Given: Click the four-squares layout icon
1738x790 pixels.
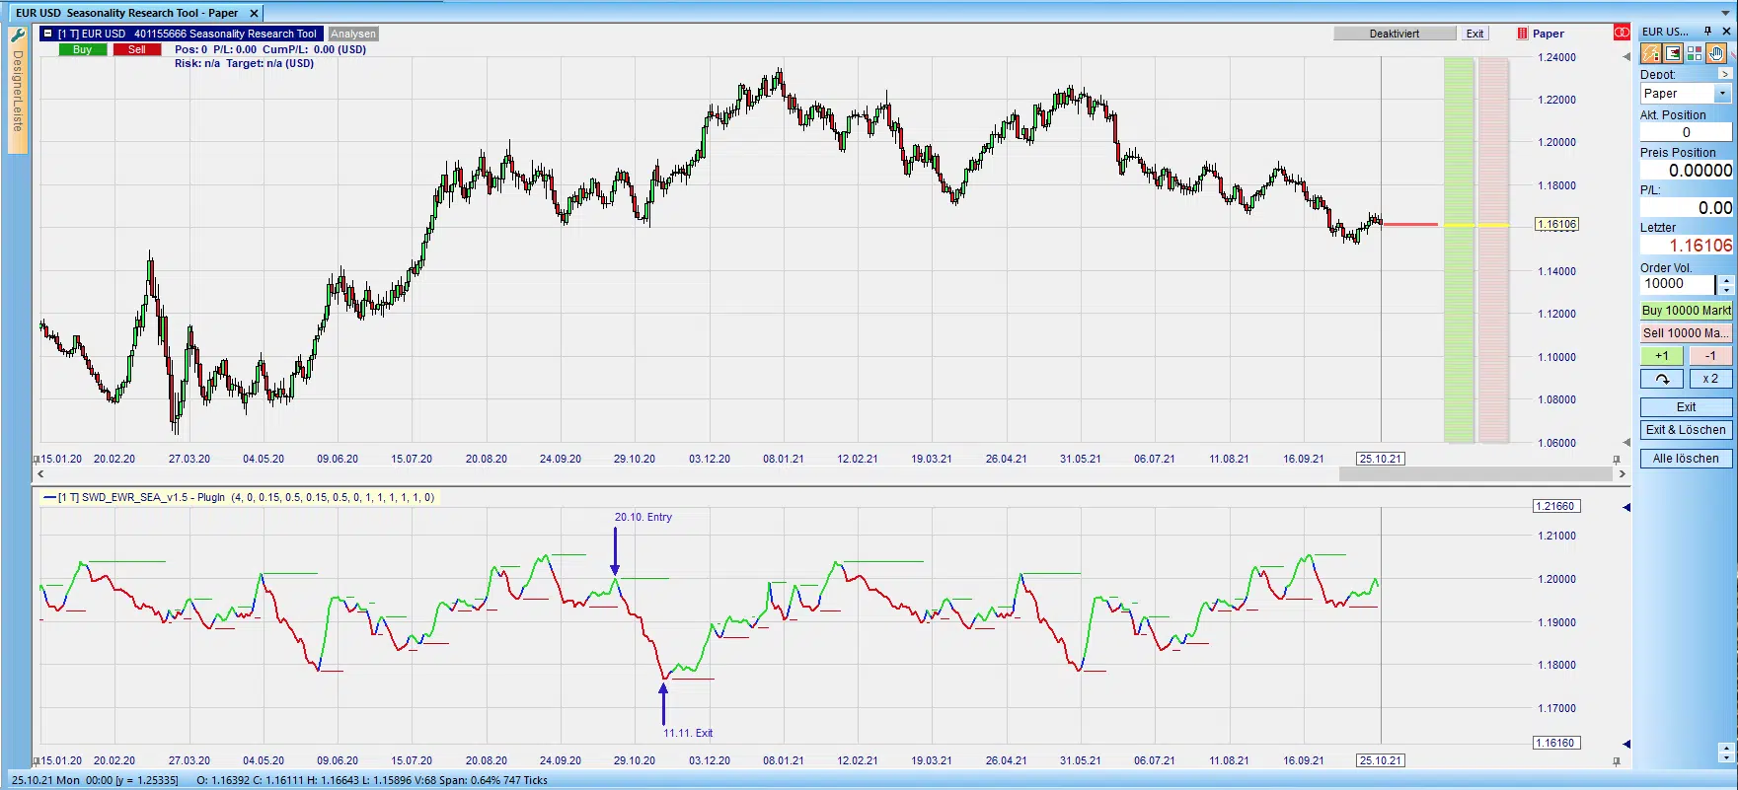Looking at the screenshot, I should tap(1695, 53).
